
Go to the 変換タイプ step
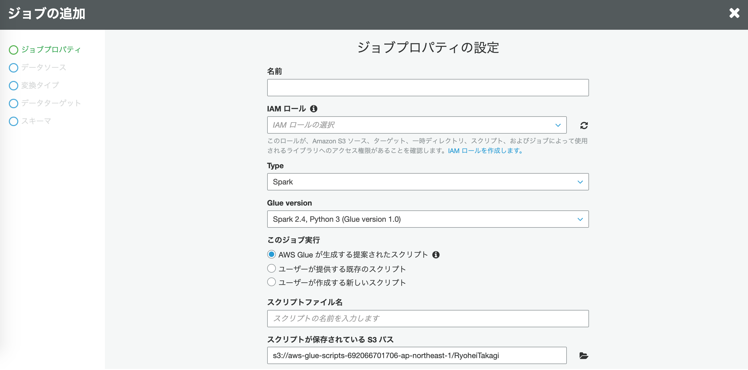(x=40, y=85)
